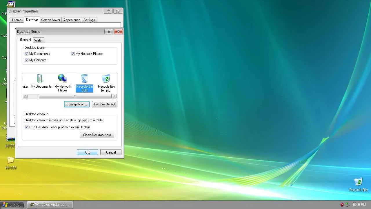Image resolution: width=371 pixels, height=209 pixels.
Task: Click the Change Icon... button
Action: click(x=77, y=104)
